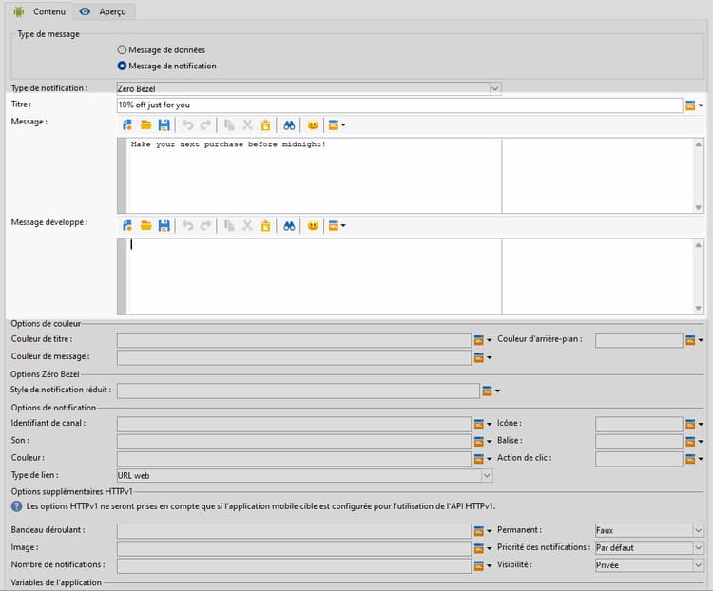Click the redo icon in Message toolbar
Image resolution: width=713 pixels, height=591 pixels.
pos(205,125)
